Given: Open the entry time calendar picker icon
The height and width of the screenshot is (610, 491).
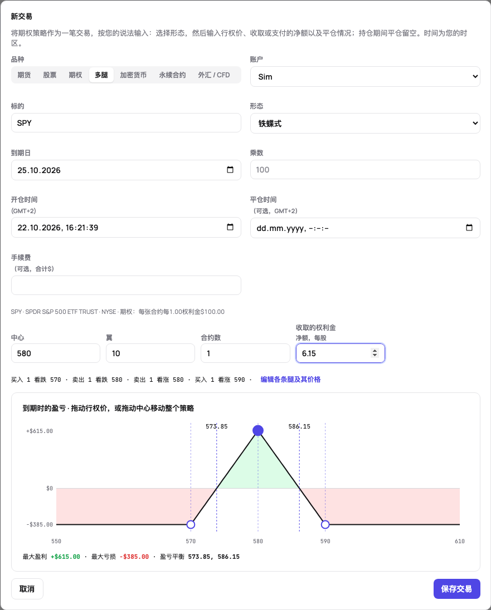Looking at the screenshot, I should (x=230, y=227).
